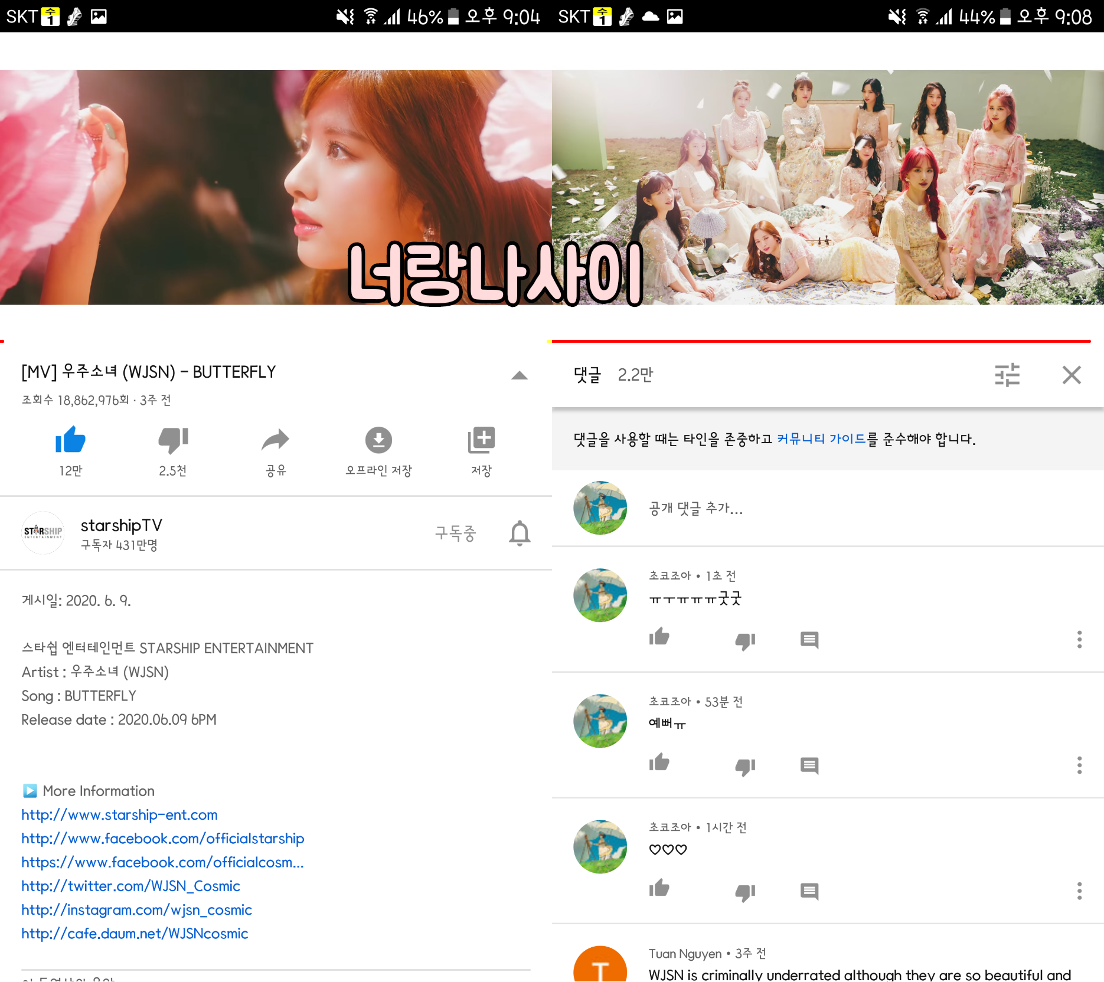Tap the Wi-Fi status icon at 9:04
The height and width of the screenshot is (982, 1104).
(370, 16)
